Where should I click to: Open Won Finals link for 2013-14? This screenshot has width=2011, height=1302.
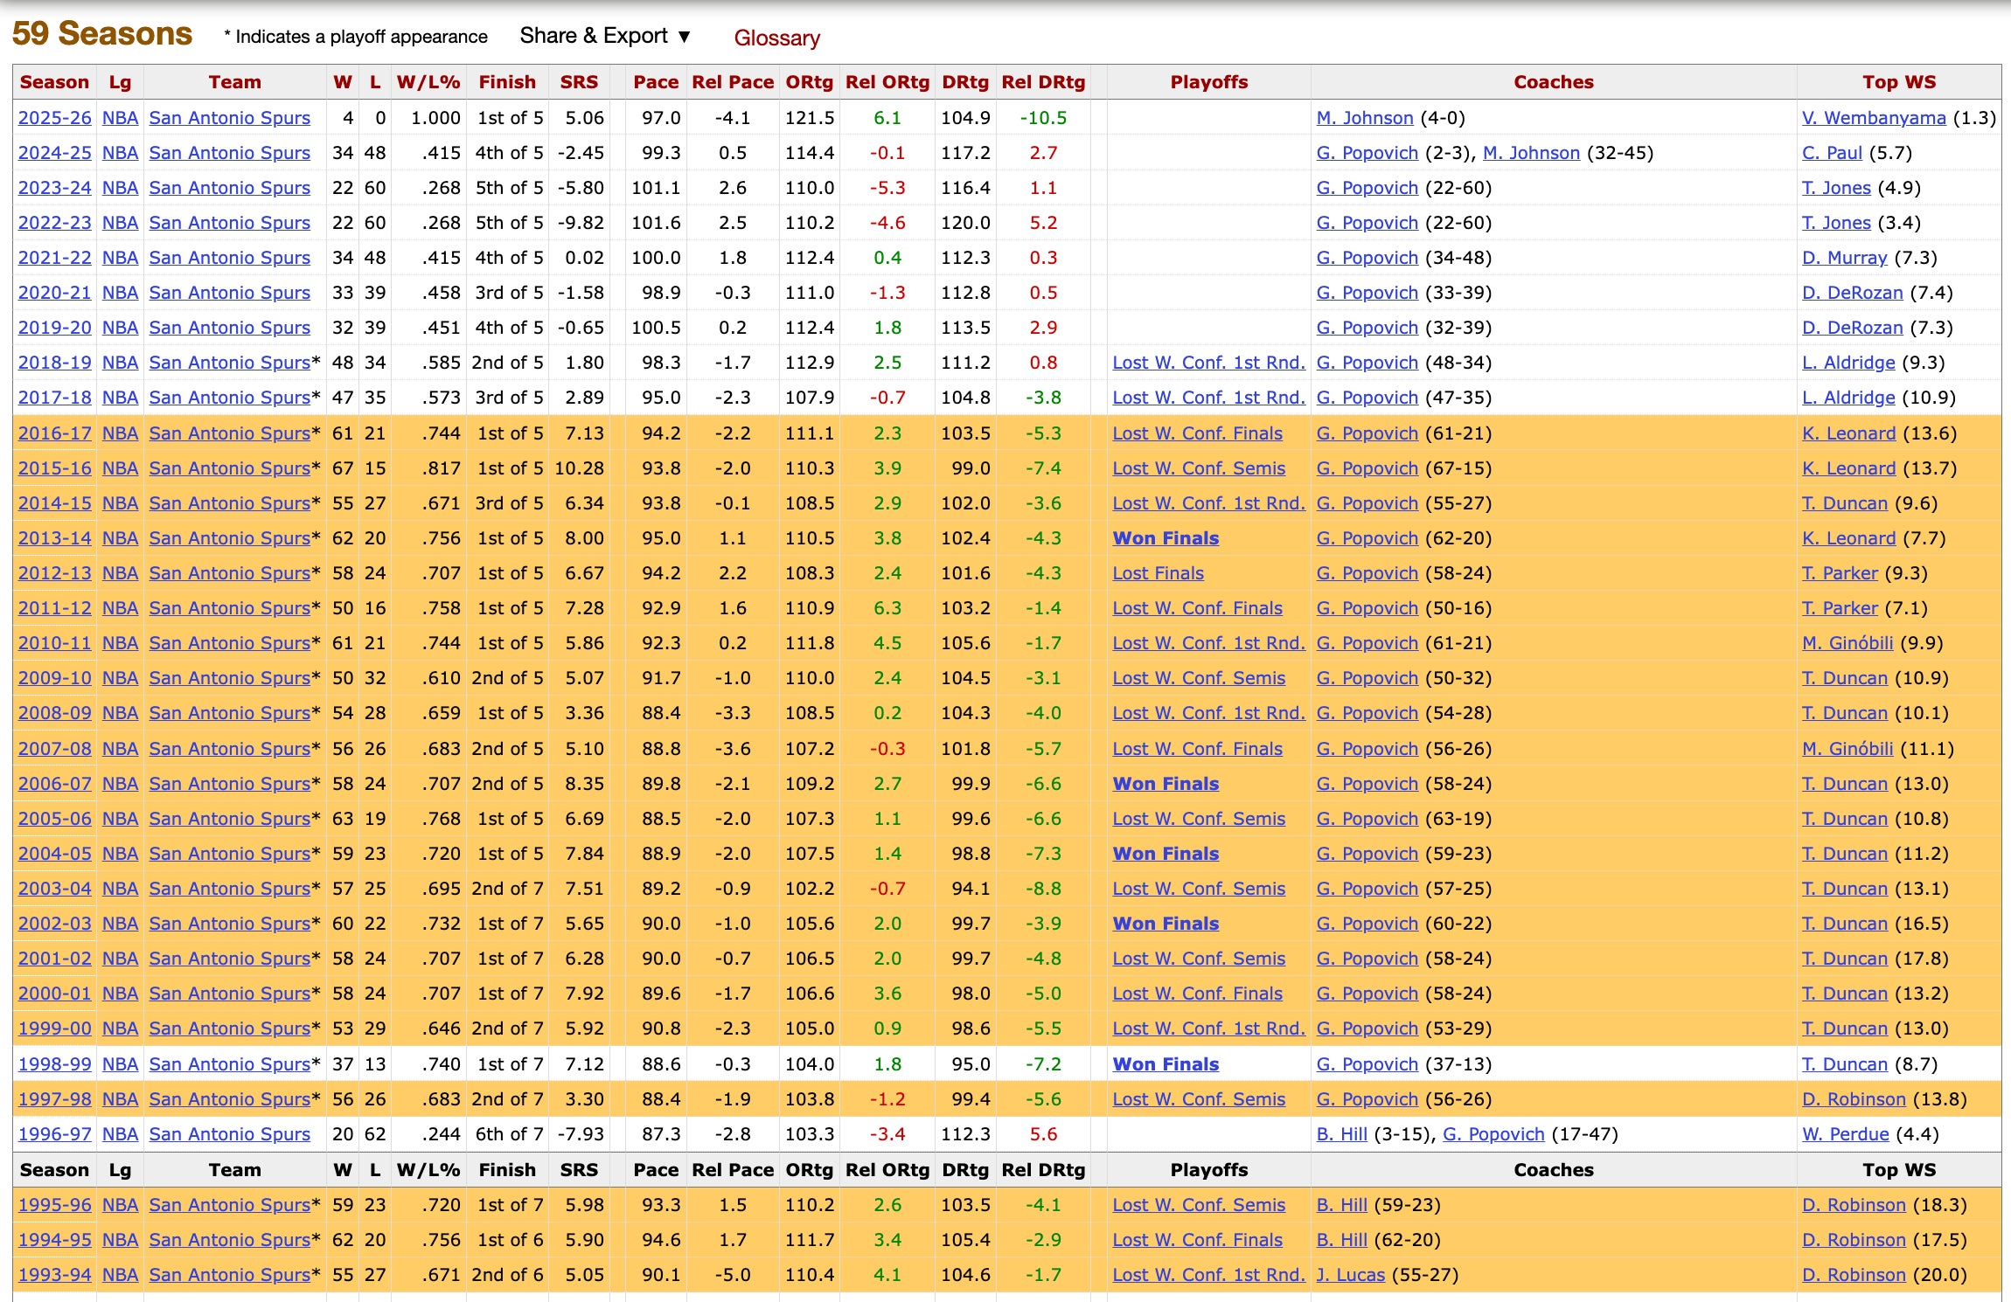1165,538
